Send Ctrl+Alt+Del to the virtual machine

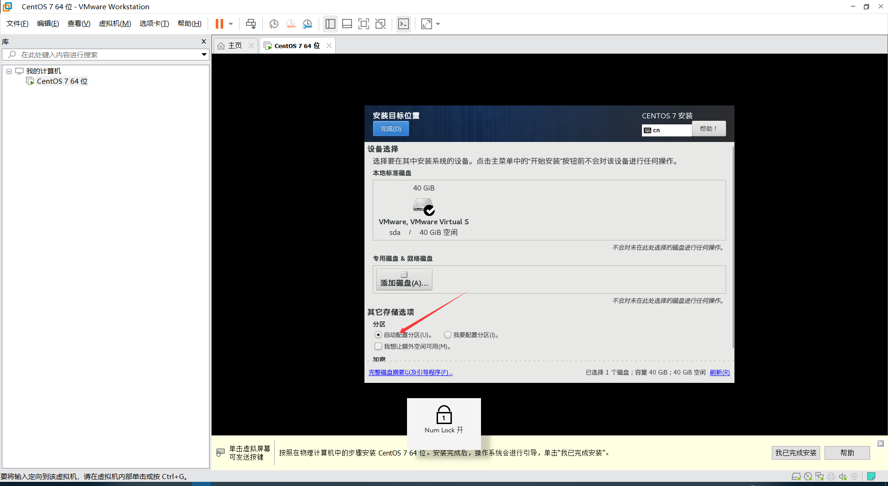(251, 24)
